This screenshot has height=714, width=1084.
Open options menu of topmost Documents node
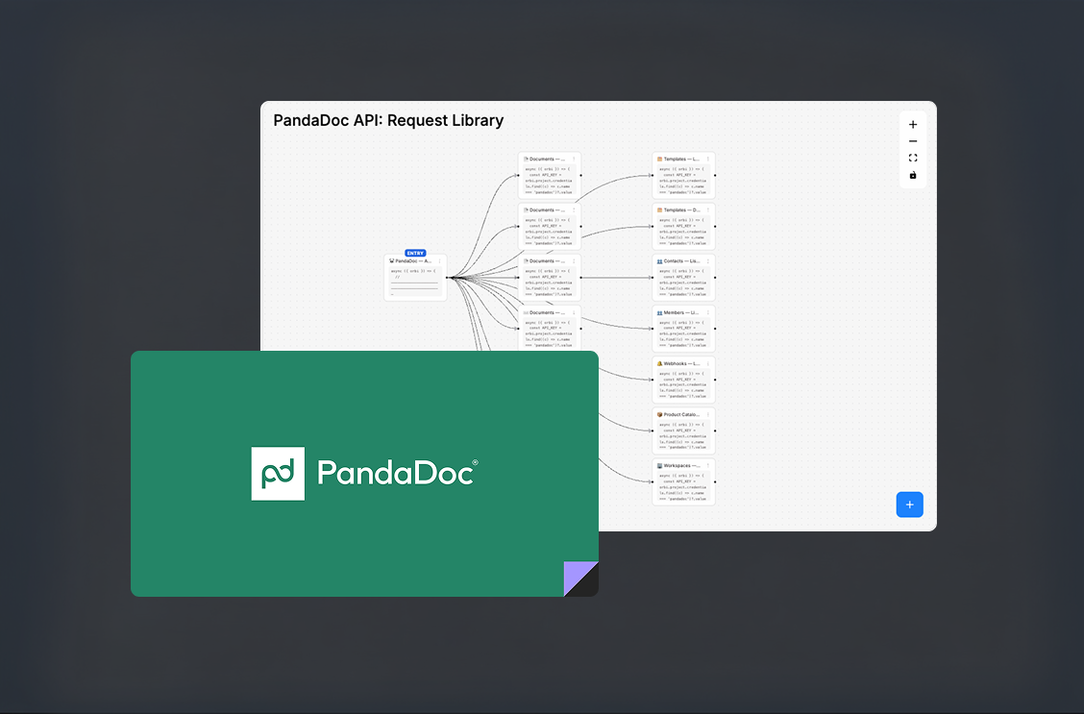coord(574,159)
